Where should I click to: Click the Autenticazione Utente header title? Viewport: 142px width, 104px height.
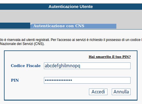coord(71,7)
